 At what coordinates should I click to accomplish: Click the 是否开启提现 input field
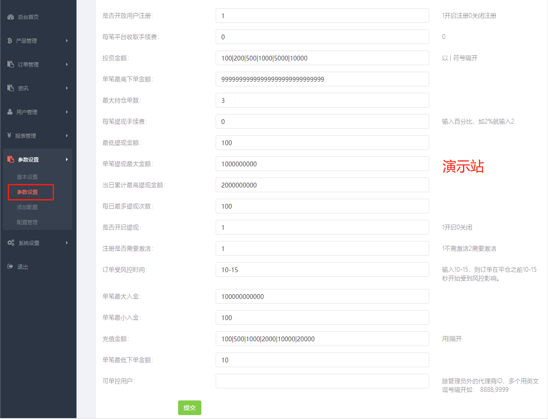point(322,227)
